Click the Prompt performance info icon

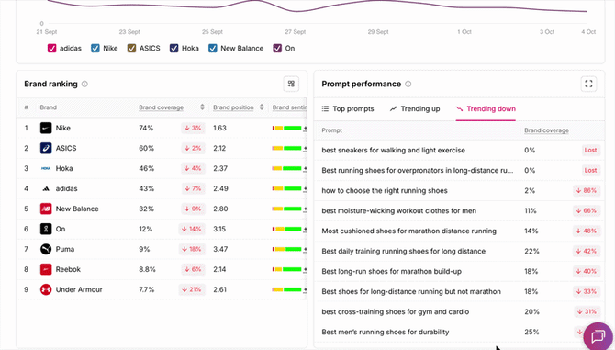tap(408, 84)
